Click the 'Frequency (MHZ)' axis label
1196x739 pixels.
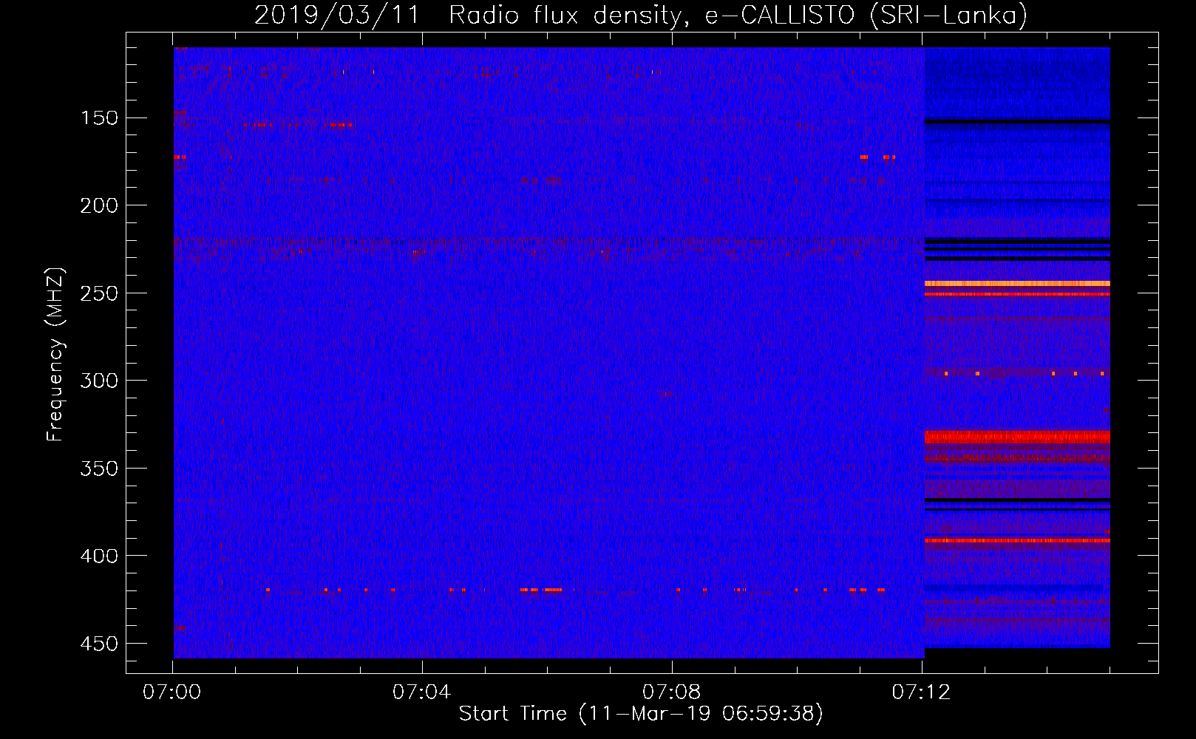[x=55, y=354]
